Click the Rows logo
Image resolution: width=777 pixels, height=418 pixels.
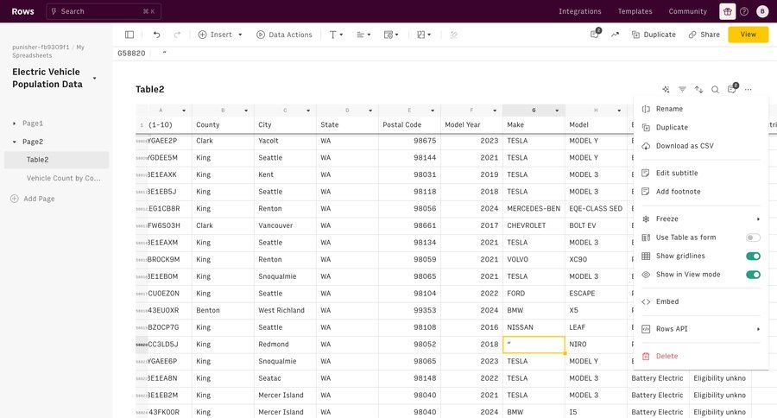(x=22, y=11)
